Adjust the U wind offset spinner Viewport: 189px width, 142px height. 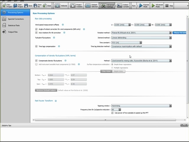pos(130,25)
